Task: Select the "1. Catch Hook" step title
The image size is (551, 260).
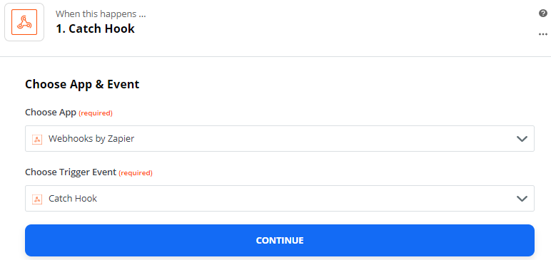Action: (x=95, y=28)
